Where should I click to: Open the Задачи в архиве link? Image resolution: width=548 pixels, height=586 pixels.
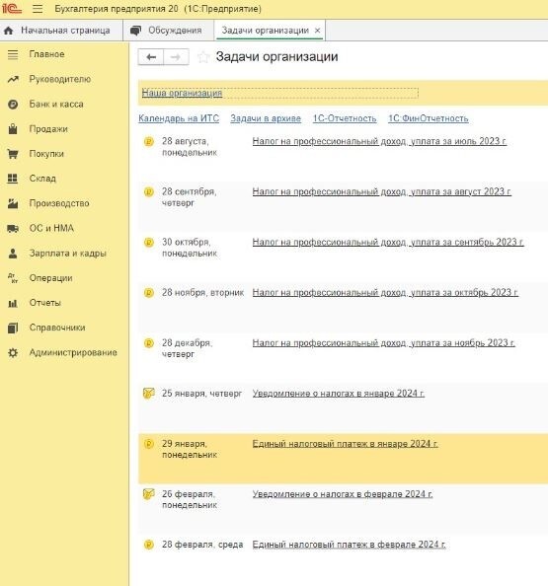(x=266, y=118)
